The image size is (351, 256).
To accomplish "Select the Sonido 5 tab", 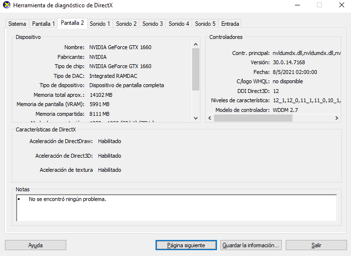I will [x=205, y=24].
